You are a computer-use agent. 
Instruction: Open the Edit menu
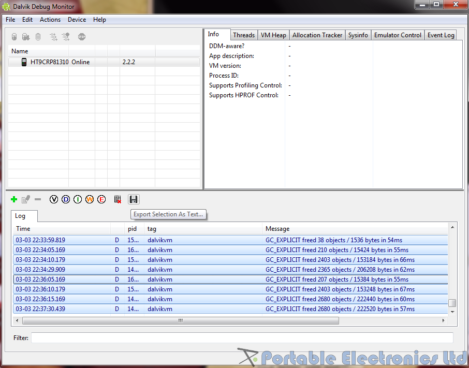[27, 20]
